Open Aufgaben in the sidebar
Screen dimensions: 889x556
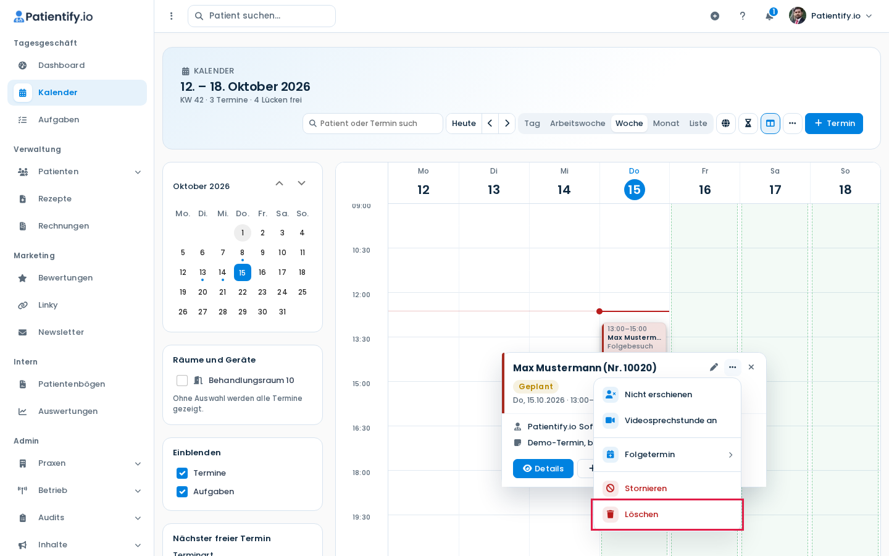pyautogui.click(x=77, y=120)
